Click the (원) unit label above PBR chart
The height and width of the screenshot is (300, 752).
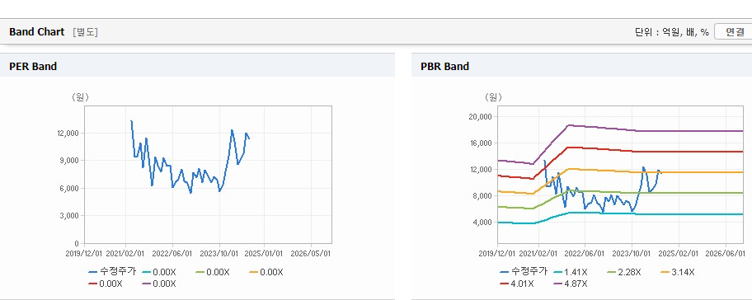click(493, 97)
